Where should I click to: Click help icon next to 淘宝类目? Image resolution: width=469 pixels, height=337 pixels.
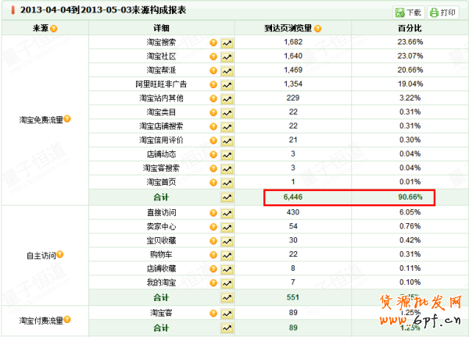coord(213,112)
